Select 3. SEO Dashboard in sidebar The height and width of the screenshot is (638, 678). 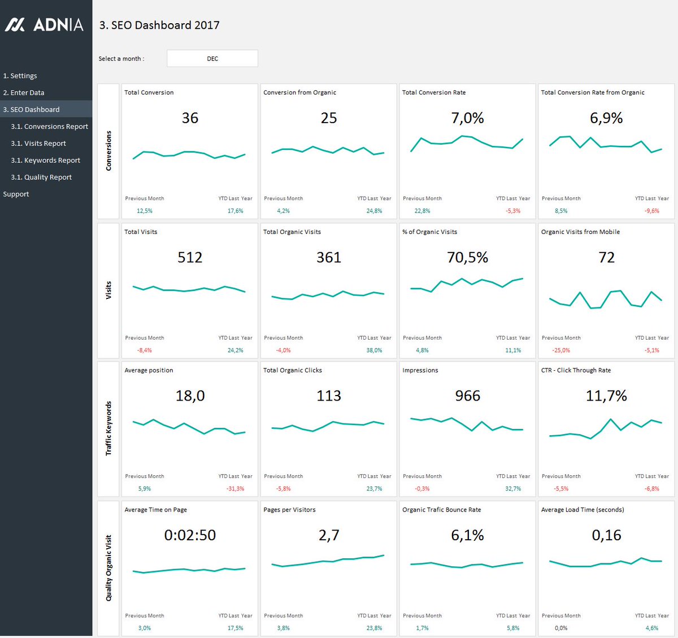click(x=31, y=109)
